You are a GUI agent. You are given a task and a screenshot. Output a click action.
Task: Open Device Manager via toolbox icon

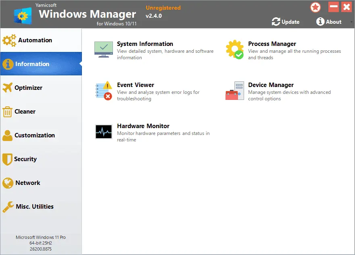[235, 91]
